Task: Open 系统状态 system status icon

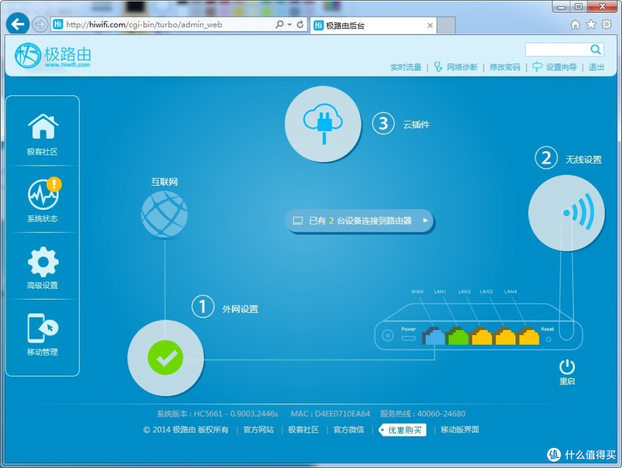Action: [43, 194]
